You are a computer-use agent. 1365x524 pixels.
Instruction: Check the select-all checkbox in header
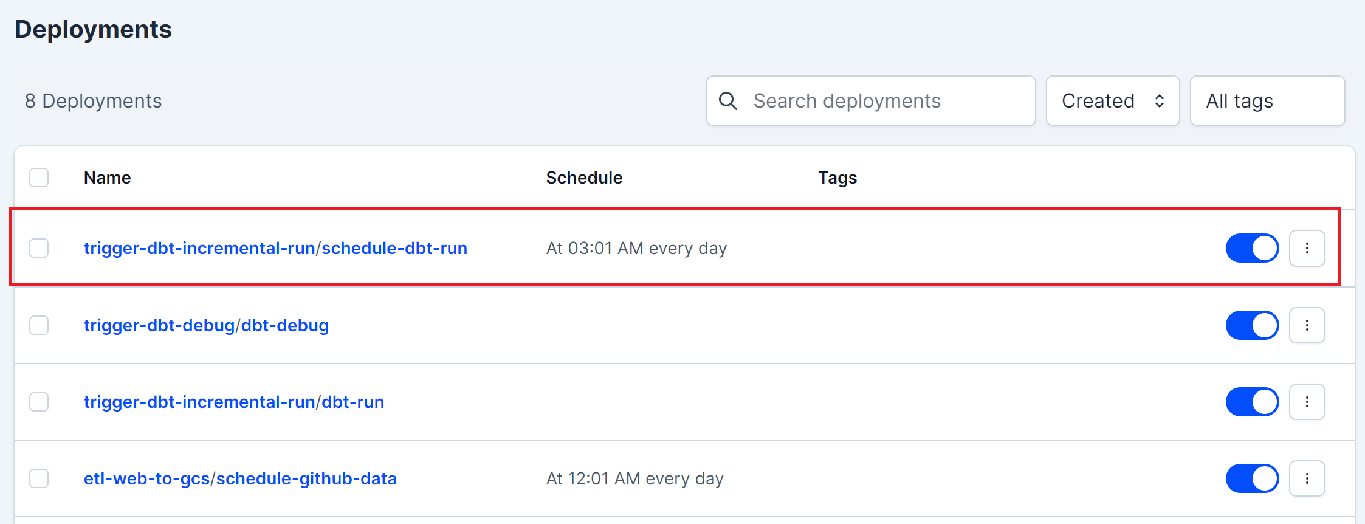click(x=39, y=178)
